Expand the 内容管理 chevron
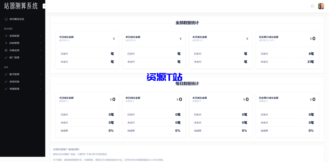The image size is (329, 162). (x=41, y=43)
